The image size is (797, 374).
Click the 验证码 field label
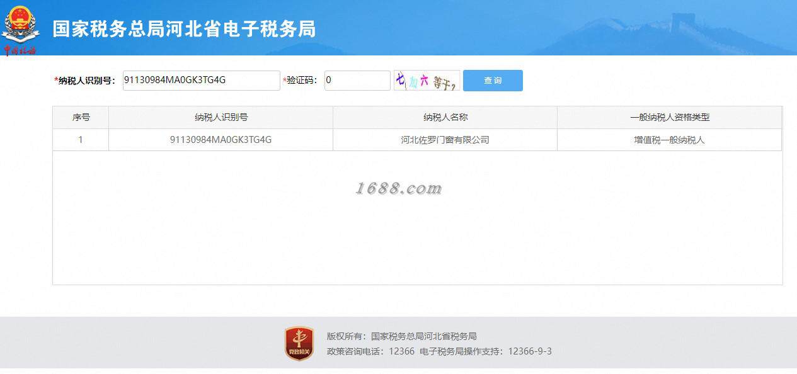(x=300, y=81)
